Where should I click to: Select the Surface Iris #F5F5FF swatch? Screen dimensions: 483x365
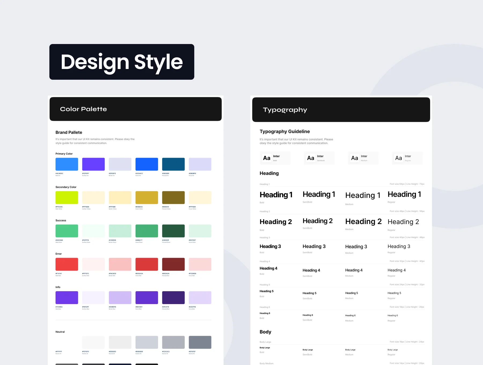(93, 164)
